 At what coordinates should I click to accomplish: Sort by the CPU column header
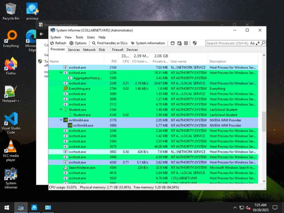click(x=124, y=59)
